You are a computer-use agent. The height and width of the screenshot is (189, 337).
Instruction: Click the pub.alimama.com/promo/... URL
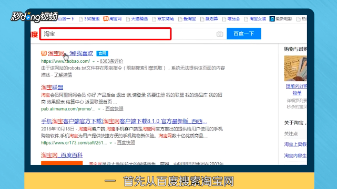click(x=68, y=109)
